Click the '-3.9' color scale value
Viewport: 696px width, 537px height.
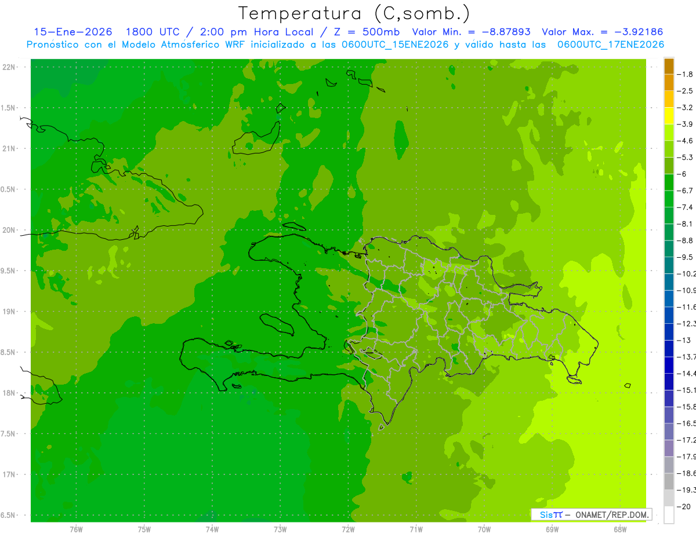(x=686, y=124)
